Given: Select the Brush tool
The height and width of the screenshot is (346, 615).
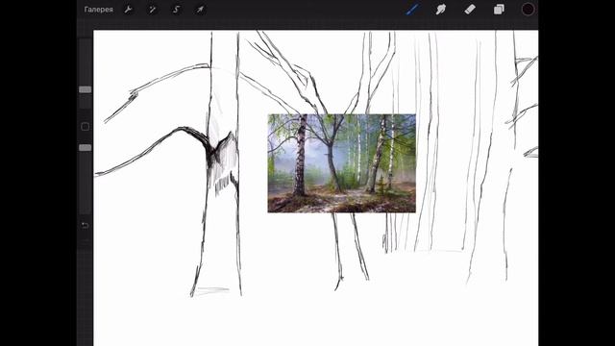Looking at the screenshot, I should (412, 10).
